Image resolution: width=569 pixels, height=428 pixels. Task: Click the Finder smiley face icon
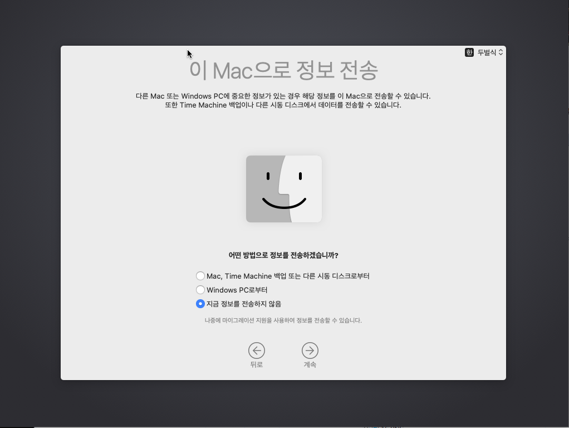284,189
